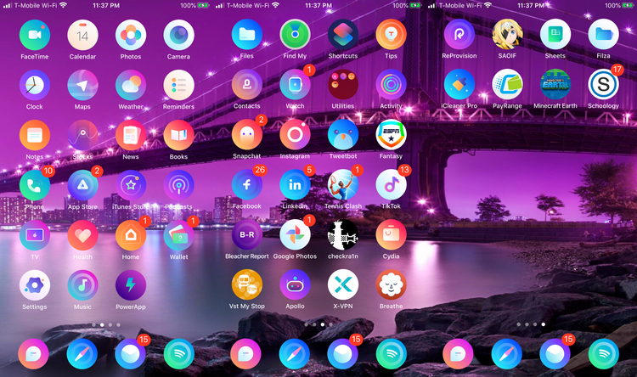
Task: Launch the checkra1n app
Action: [x=343, y=235]
